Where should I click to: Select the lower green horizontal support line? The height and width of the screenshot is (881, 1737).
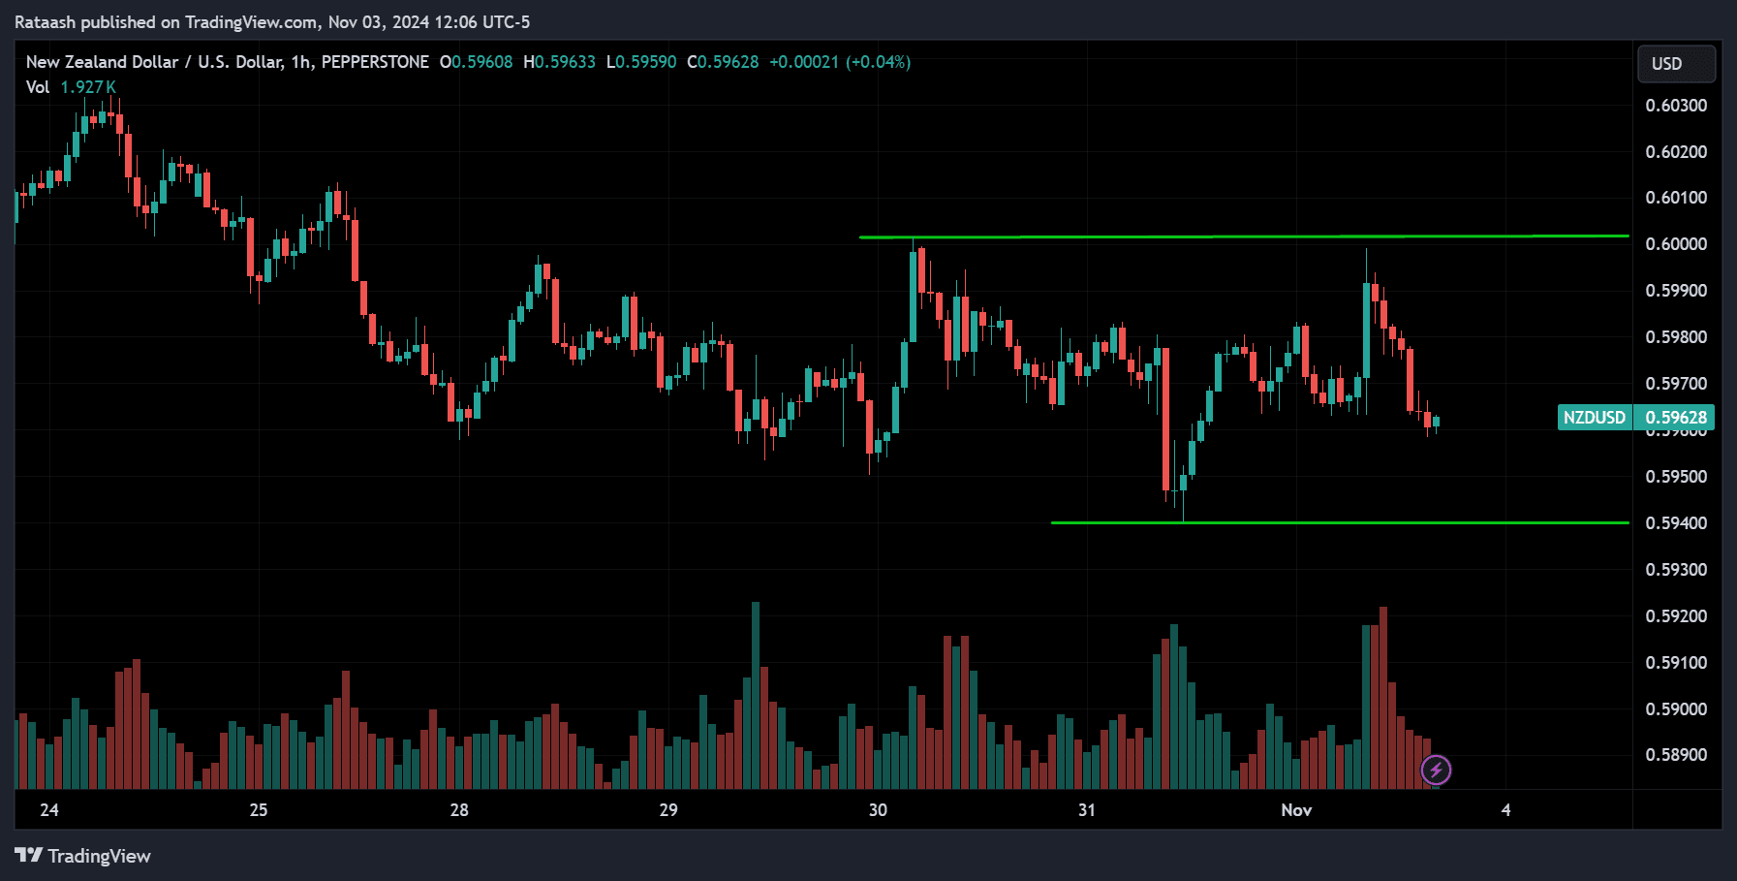[1340, 523]
